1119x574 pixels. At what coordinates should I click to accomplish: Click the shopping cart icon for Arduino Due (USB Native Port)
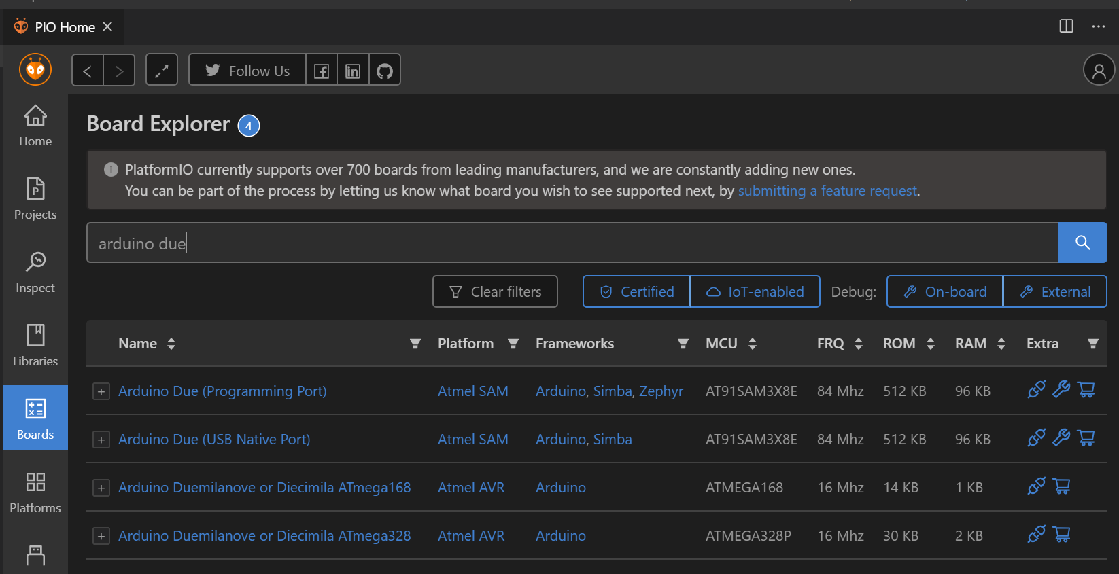(1086, 438)
